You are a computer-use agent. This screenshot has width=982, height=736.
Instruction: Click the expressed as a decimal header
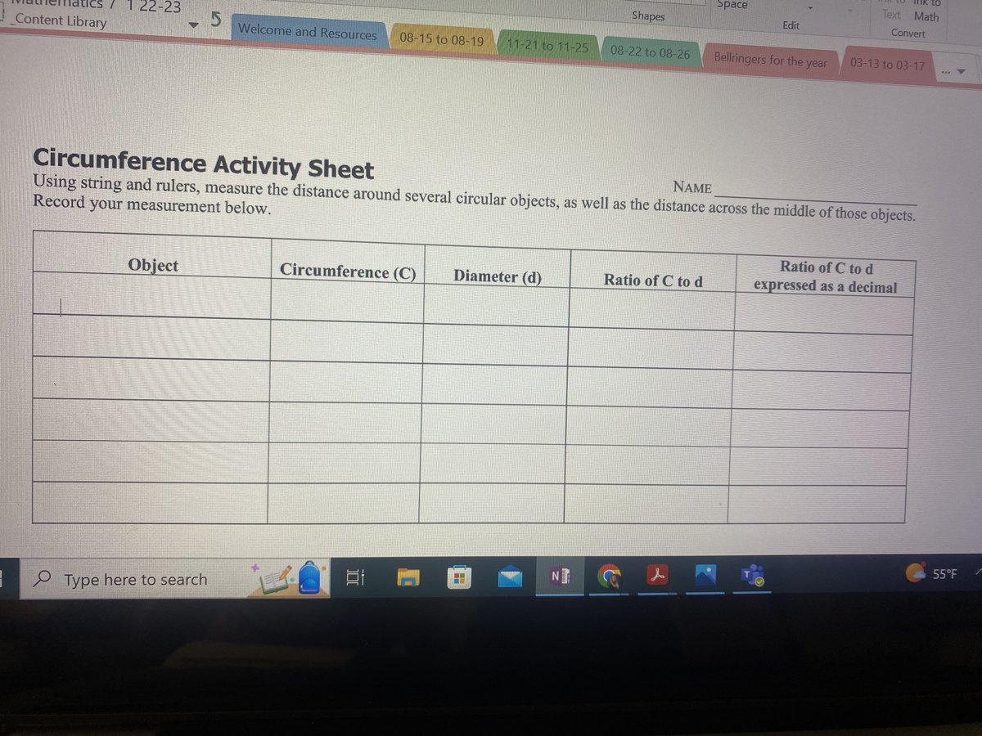[825, 286]
